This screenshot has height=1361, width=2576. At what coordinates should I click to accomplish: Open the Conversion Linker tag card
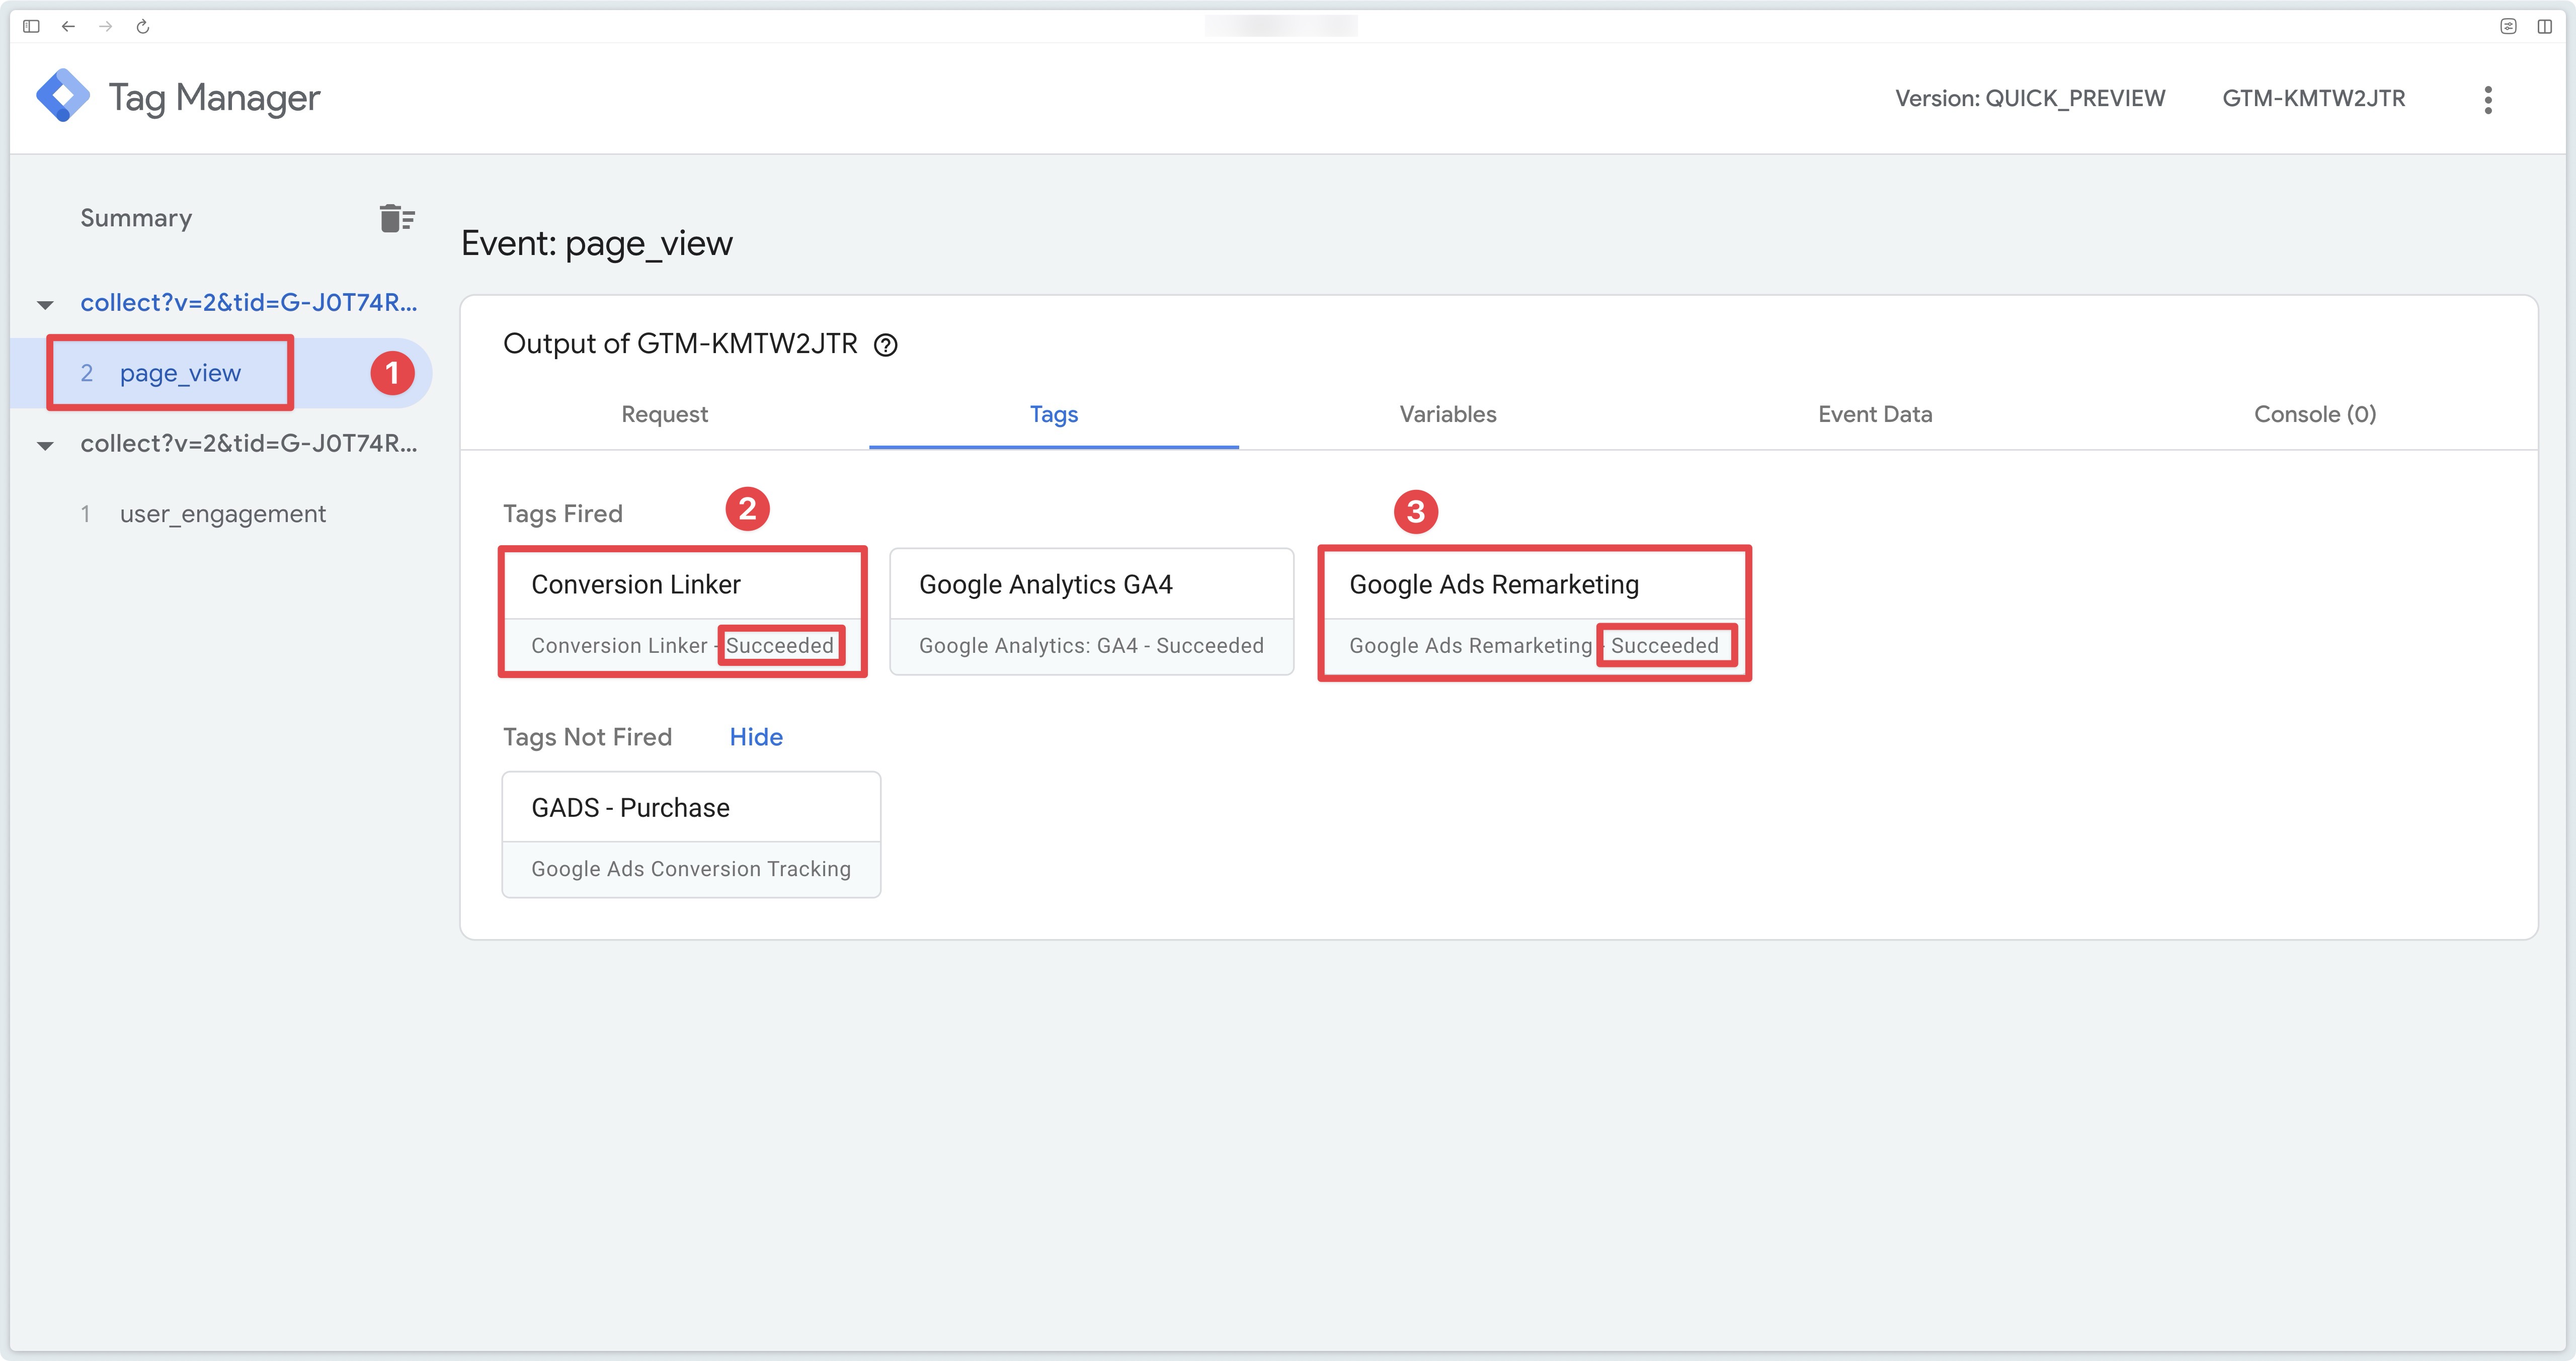(683, 612)
